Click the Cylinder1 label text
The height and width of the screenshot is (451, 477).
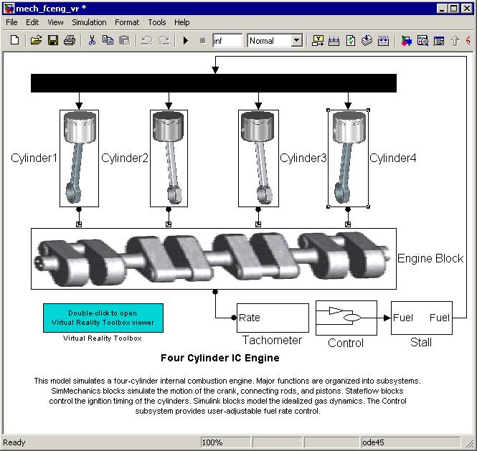click(34, 158)
